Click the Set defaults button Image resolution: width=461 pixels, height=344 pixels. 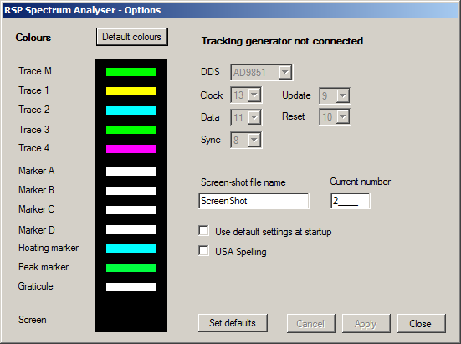[x=233, y=323]
